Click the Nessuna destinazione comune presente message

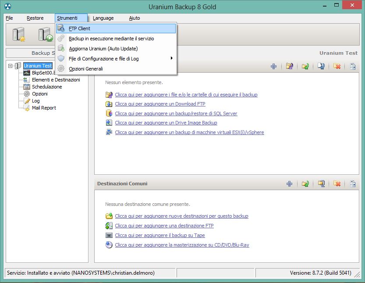coord(148,204)
